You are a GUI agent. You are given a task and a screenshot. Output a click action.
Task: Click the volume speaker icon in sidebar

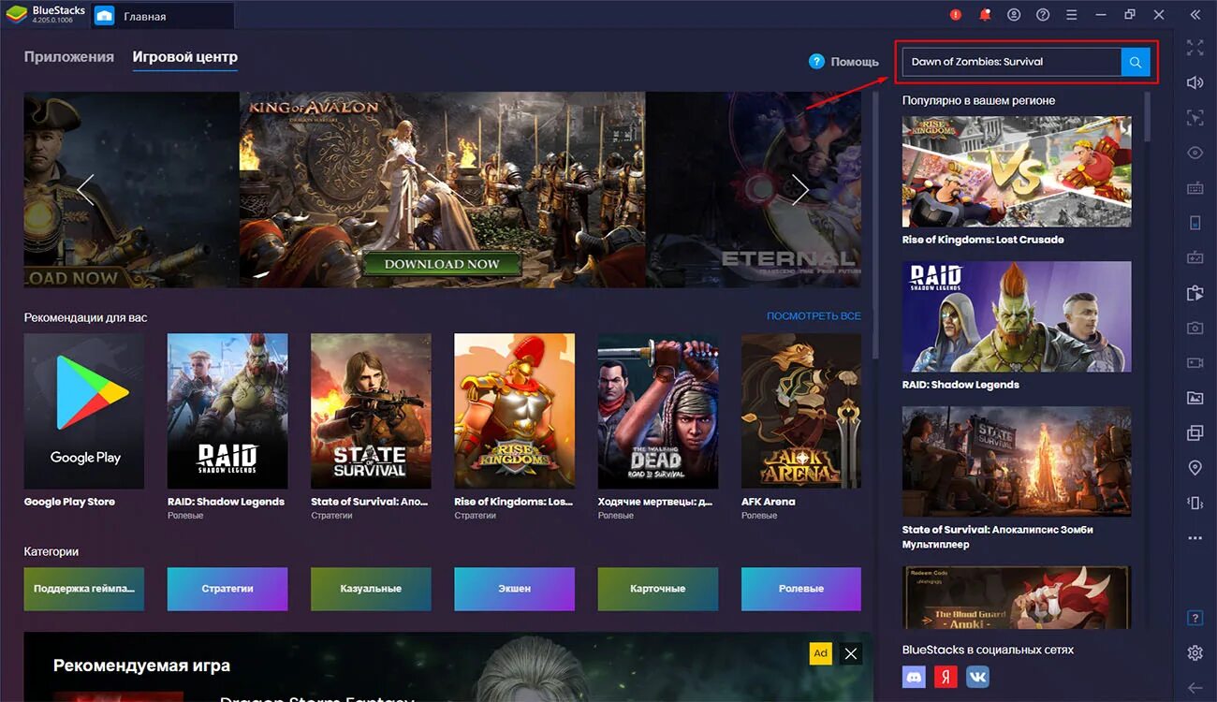pyautogui.click(x=1195, y=82)
